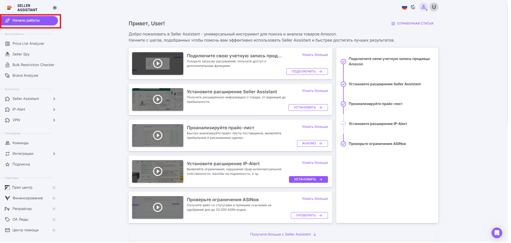Click the Russian flag language icon
This screenshot has height=243, width=511.
click(404, 7)
